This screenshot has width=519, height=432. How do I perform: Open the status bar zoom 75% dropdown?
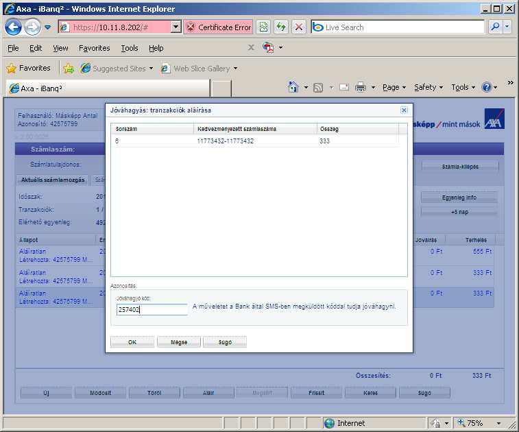pyautogui.click(x=499, y=423)
